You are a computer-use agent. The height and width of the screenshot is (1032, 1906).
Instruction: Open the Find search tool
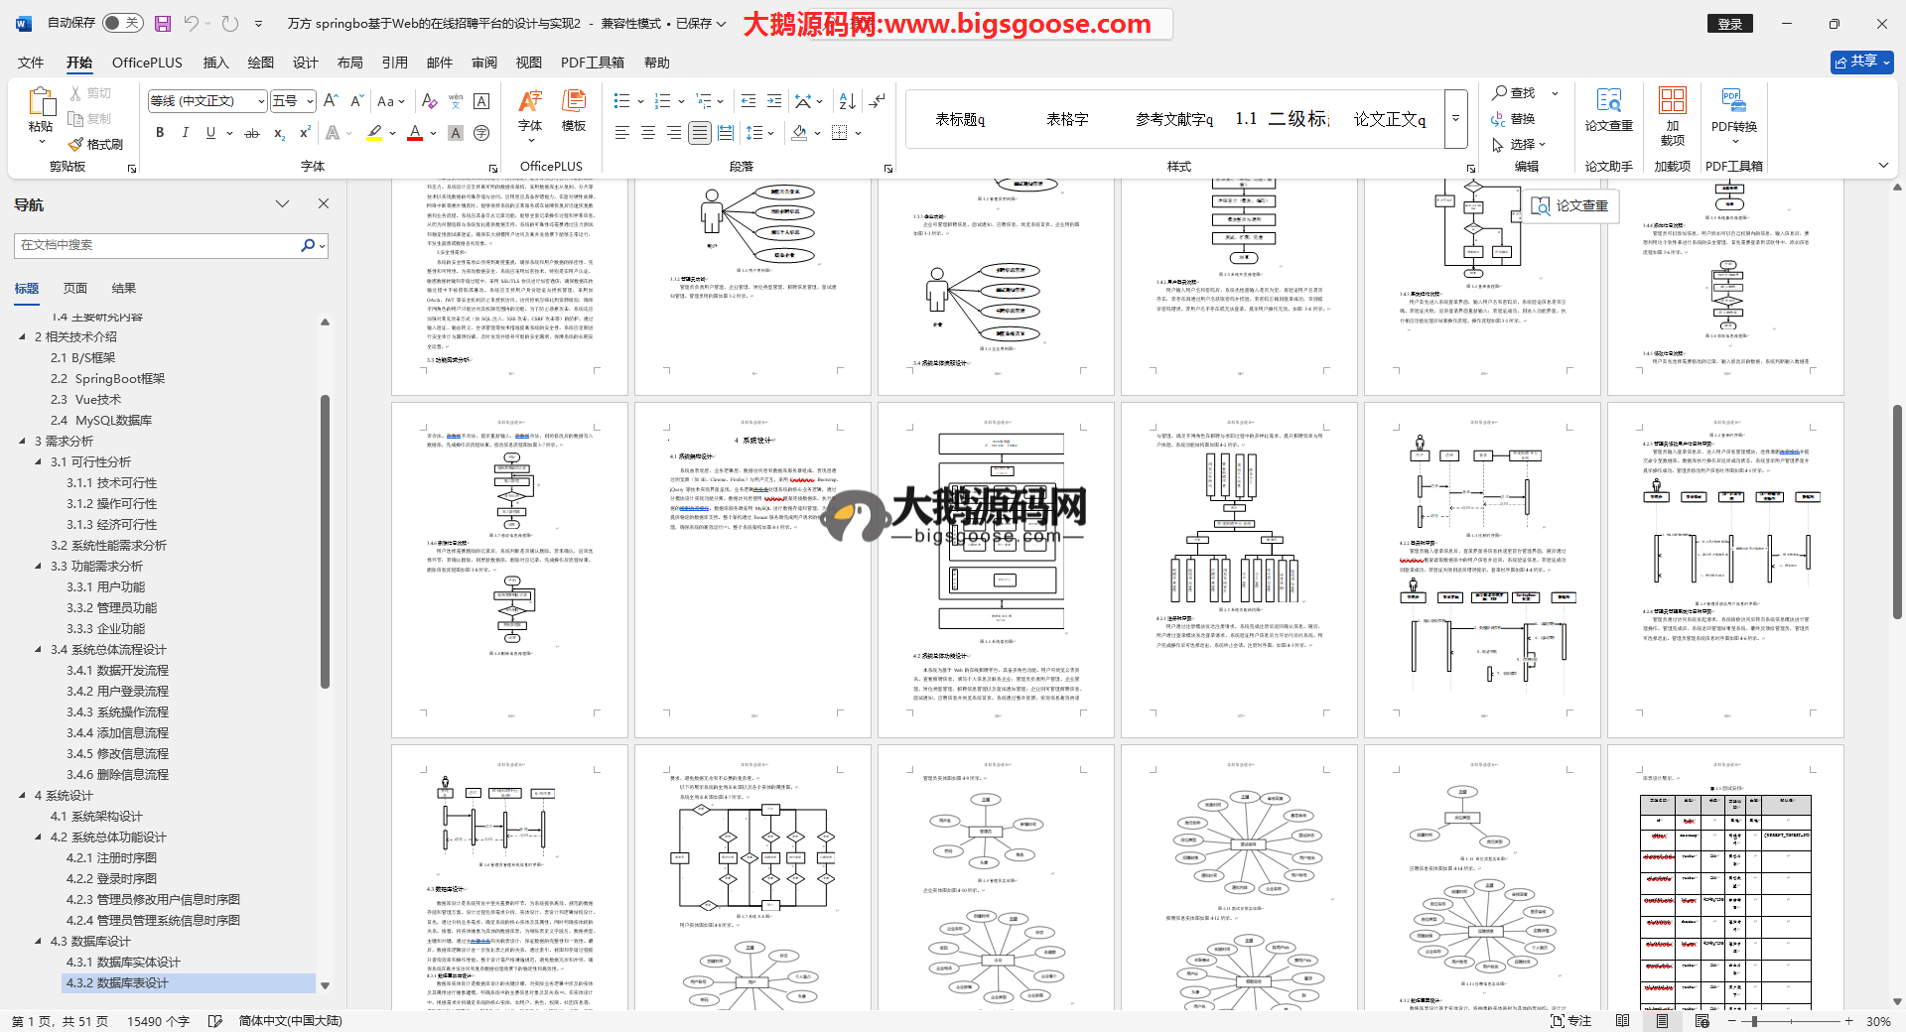coord(1514,92)
